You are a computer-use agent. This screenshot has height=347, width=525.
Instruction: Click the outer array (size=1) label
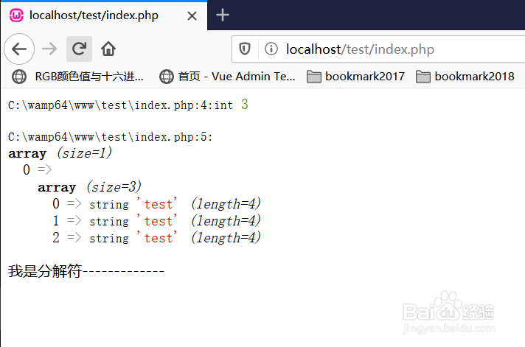(59, 154)
